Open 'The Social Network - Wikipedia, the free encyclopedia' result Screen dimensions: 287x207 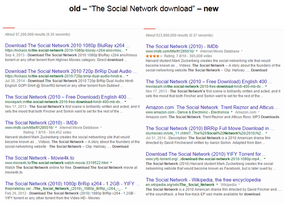(203, 180)
